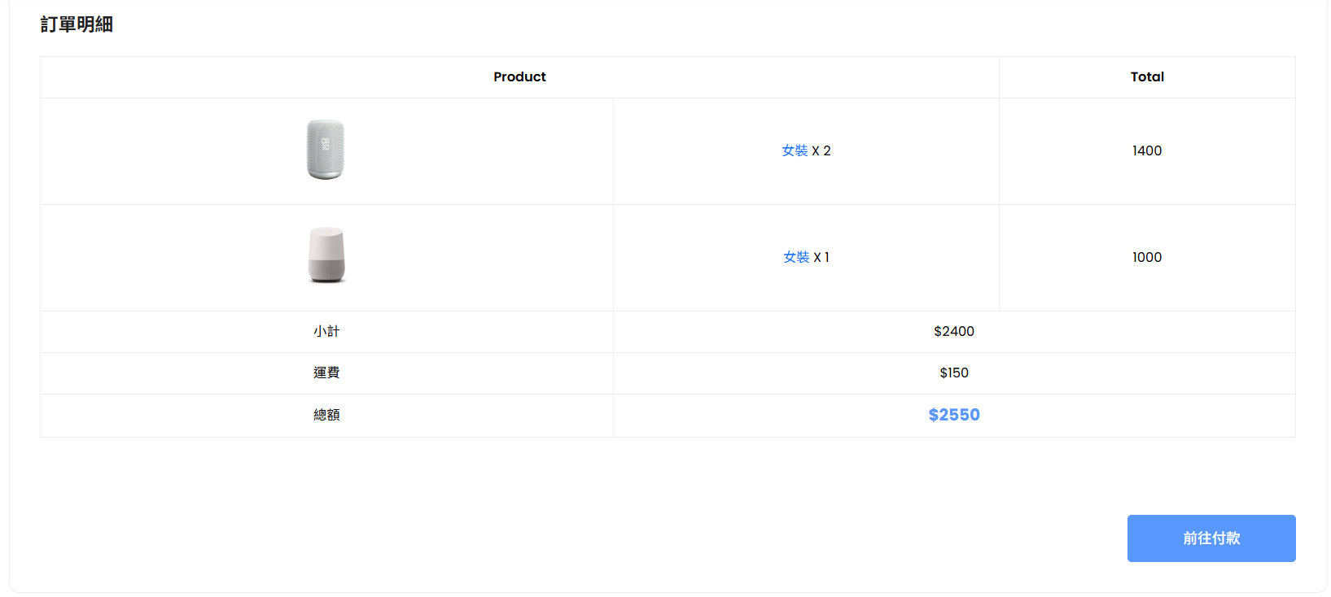Click the second product row's image cell
The image size is (1331, 597).
[326, 258]
